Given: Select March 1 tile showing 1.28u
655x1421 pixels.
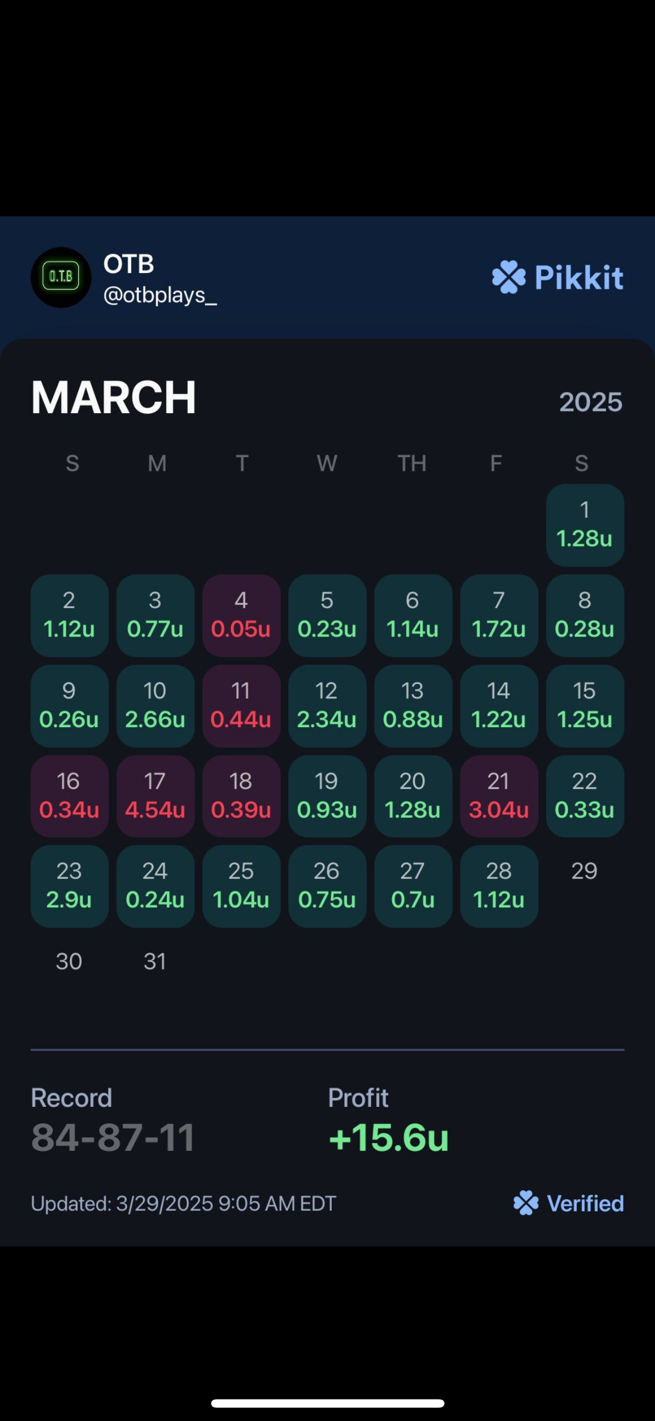Looking at the screenshot, I should 585,525.
